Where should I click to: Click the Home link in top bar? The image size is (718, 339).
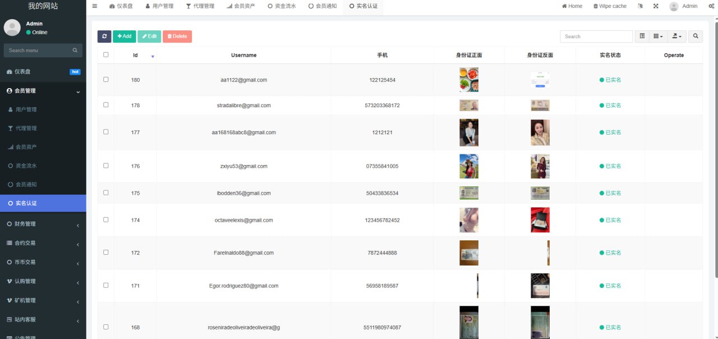(x=572, y=6)
